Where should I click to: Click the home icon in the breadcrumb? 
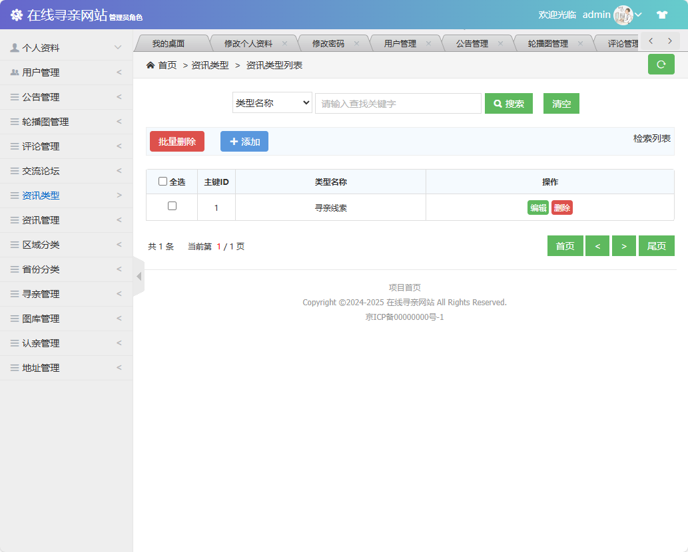(x=151, y=66)
